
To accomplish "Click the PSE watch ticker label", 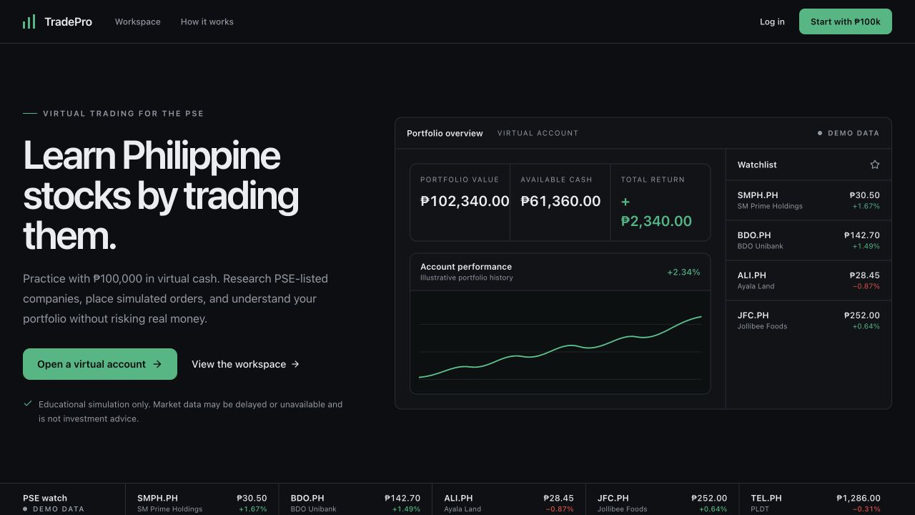I will (45, 498).
